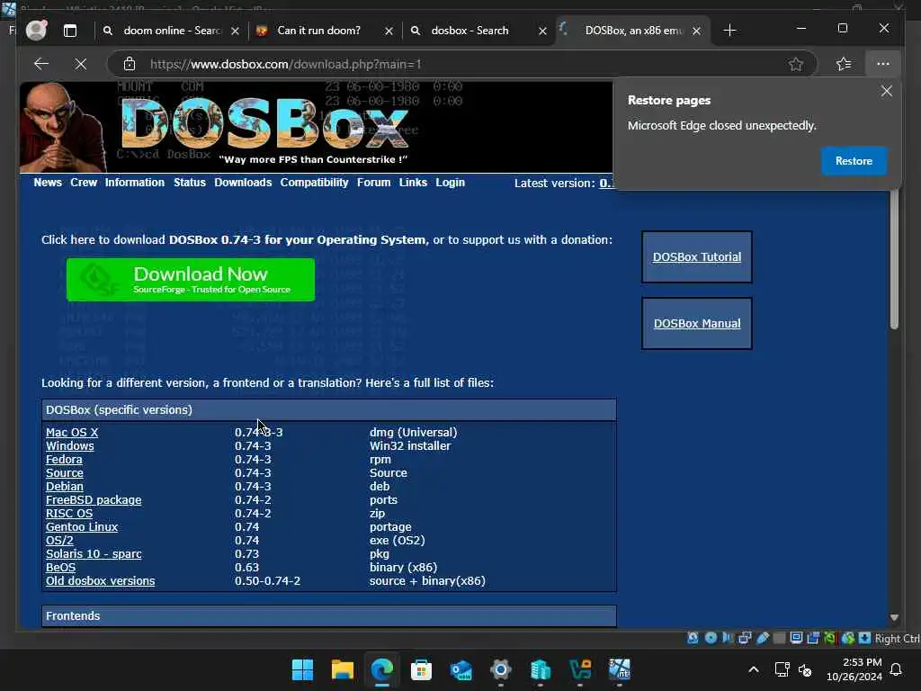The width and height of the screenshot is (921, 691).
Task: Open the notifications bell icon
Action: point(896,669)
